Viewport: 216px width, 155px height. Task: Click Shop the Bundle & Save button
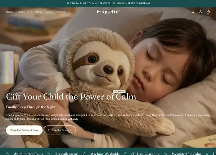24,130
